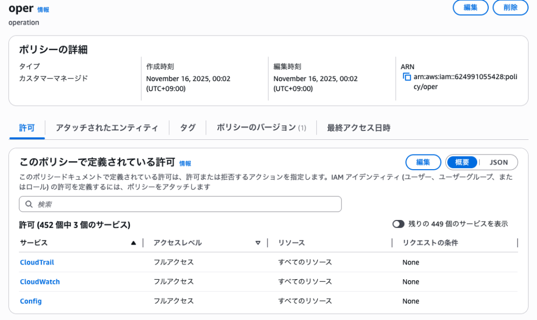Click the 情報 link beside the oper title
Image resolution: width=537 pixels, height=320 pixels.
[x=43, y=10]
